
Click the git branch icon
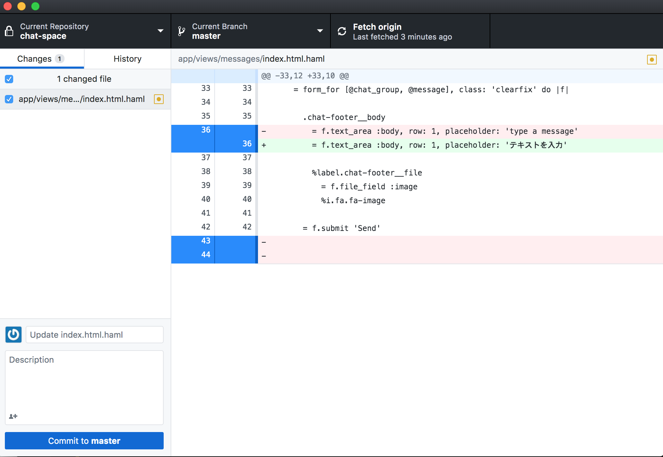click(x=181, y=31)
